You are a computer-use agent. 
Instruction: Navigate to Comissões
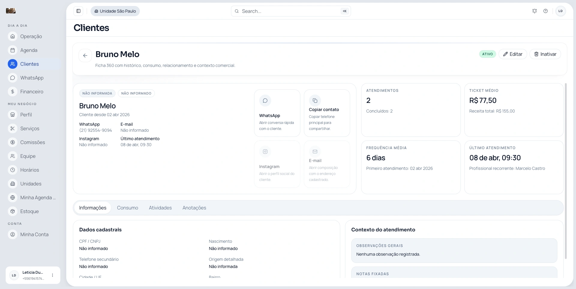[x=32, y=142]
